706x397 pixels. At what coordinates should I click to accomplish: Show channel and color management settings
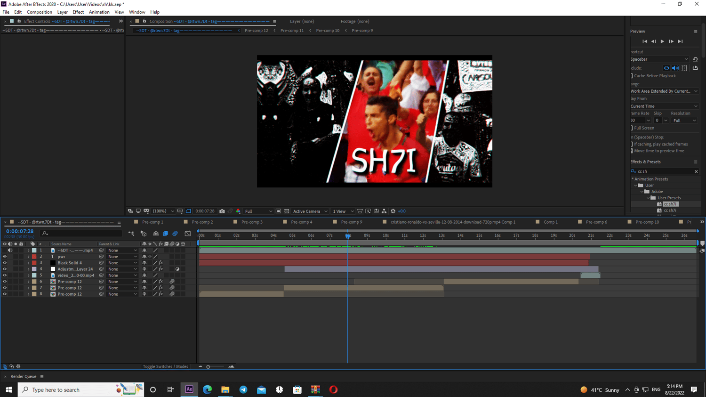point(238,211)
